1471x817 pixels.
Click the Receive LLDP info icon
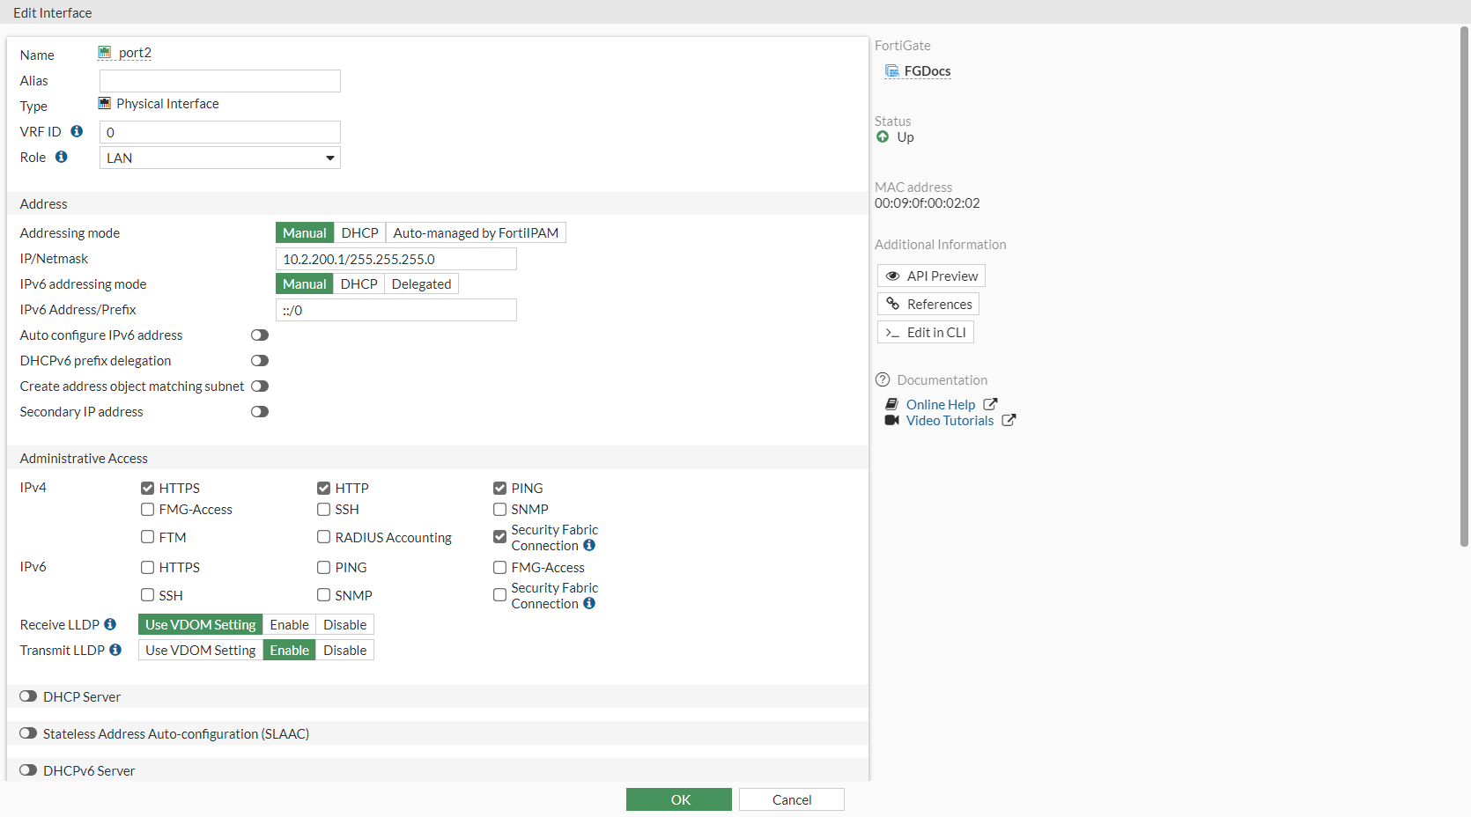(110, 624)
